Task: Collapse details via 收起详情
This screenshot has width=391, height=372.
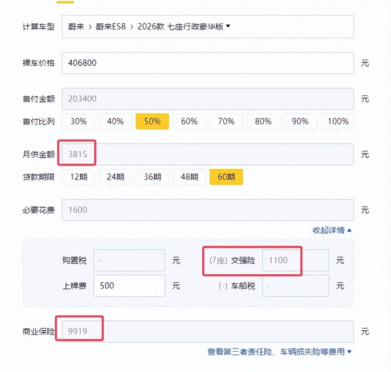Action: pos(332,230)
